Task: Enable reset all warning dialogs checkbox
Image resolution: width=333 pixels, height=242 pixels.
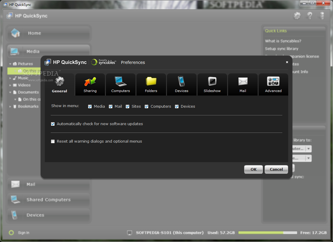Action: 53,141
